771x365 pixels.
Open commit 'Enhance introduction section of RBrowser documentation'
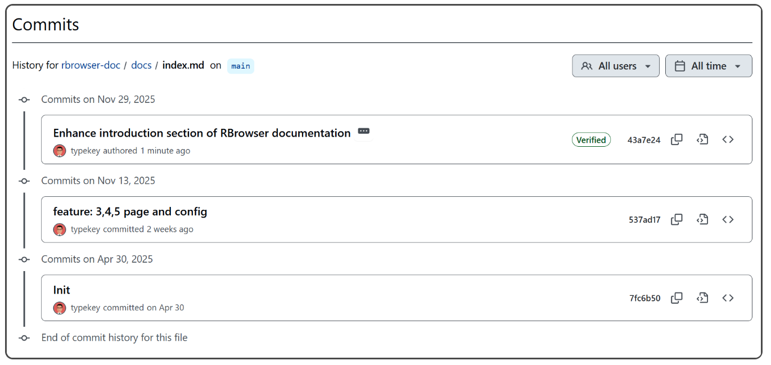pos(201,133)
